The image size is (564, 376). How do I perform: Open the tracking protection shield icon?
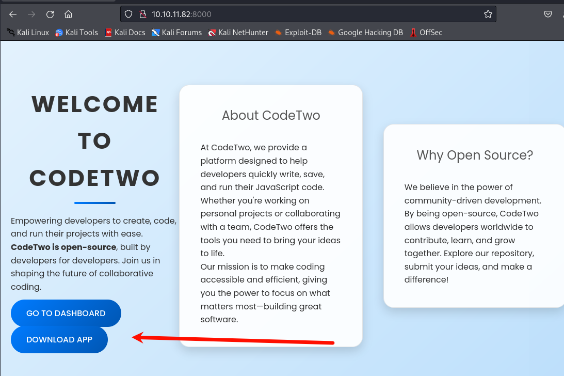click(129, 14)
